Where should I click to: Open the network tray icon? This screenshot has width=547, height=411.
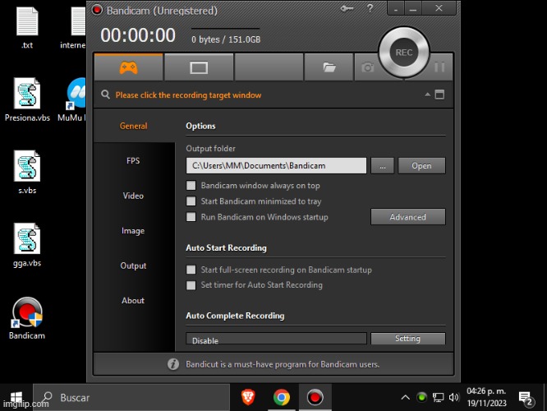coord(438,397)
